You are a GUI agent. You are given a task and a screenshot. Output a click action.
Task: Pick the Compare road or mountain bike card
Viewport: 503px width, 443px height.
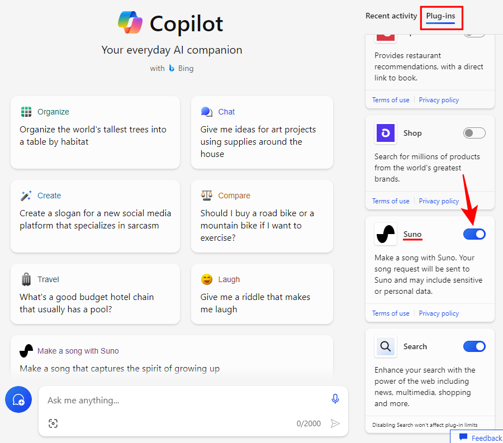point(262,216)
